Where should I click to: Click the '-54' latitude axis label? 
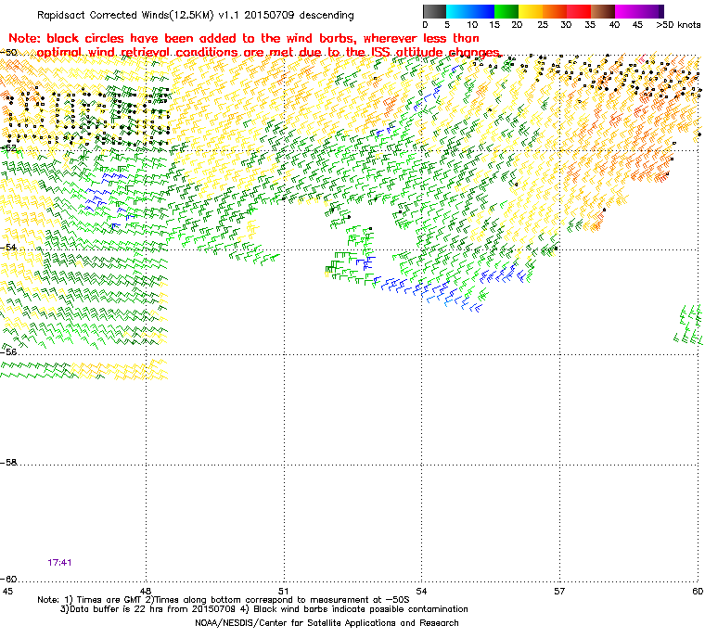coord(8,247)
